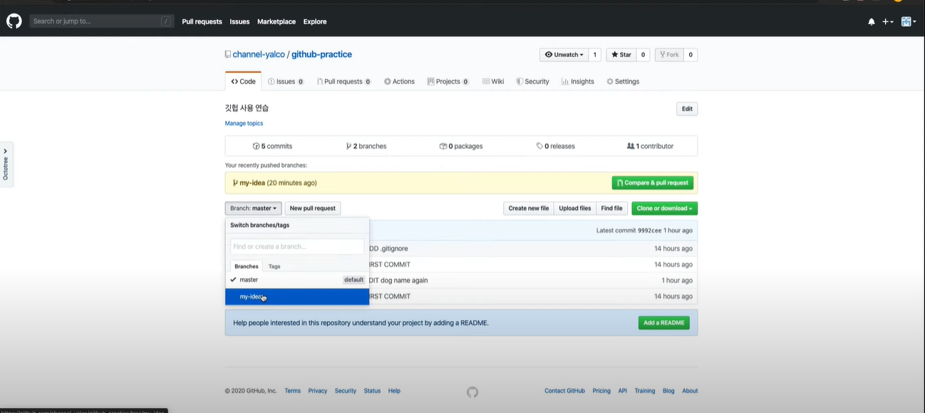Image resolution: width=925 pixels, height=413 pixels.
Task: Open the footer Security link
Action: (x=346, y=391)
